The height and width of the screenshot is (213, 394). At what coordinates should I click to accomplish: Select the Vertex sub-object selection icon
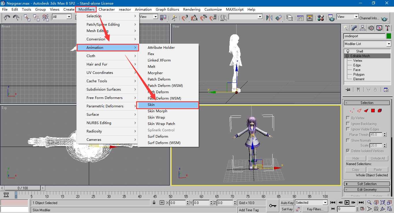pyautogui.click(x=352, y=111)
